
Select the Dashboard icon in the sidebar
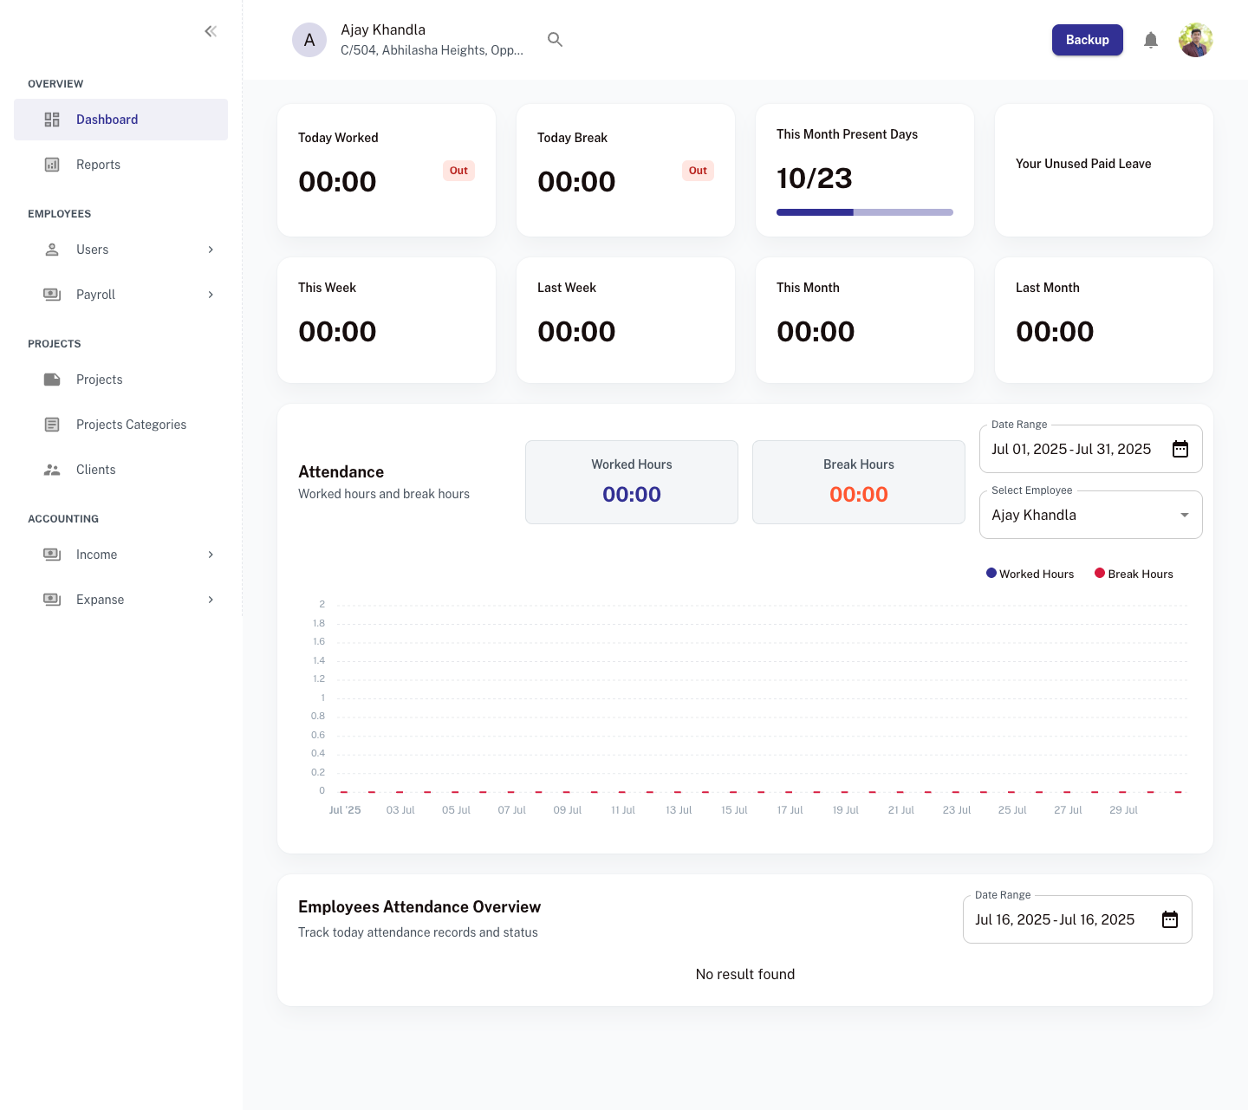coord(52,119)
